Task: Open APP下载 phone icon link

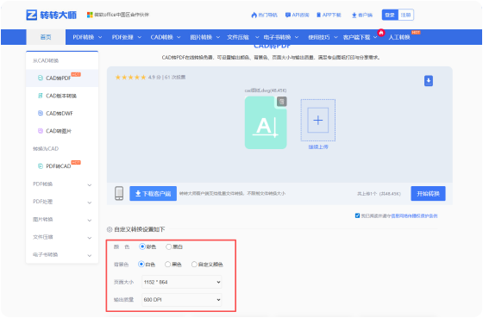Action: pos(329,15)
